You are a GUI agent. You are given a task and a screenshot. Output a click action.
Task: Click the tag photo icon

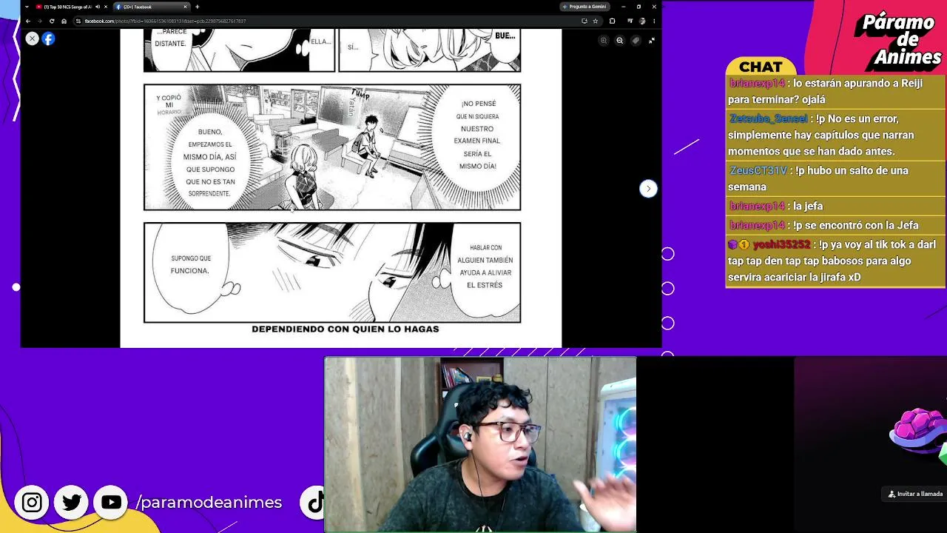coord(636,41)
